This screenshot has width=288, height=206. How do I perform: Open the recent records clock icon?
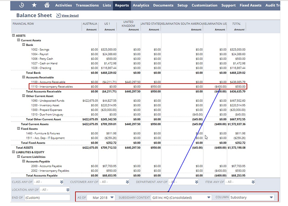click(x=21, y=5)
